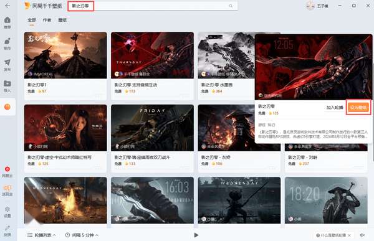The height and width of the screenshot is (241, 374).
Task: Dismiss the 什么是壁纸轮播 tip with X
Action: [x=350, y=235]
